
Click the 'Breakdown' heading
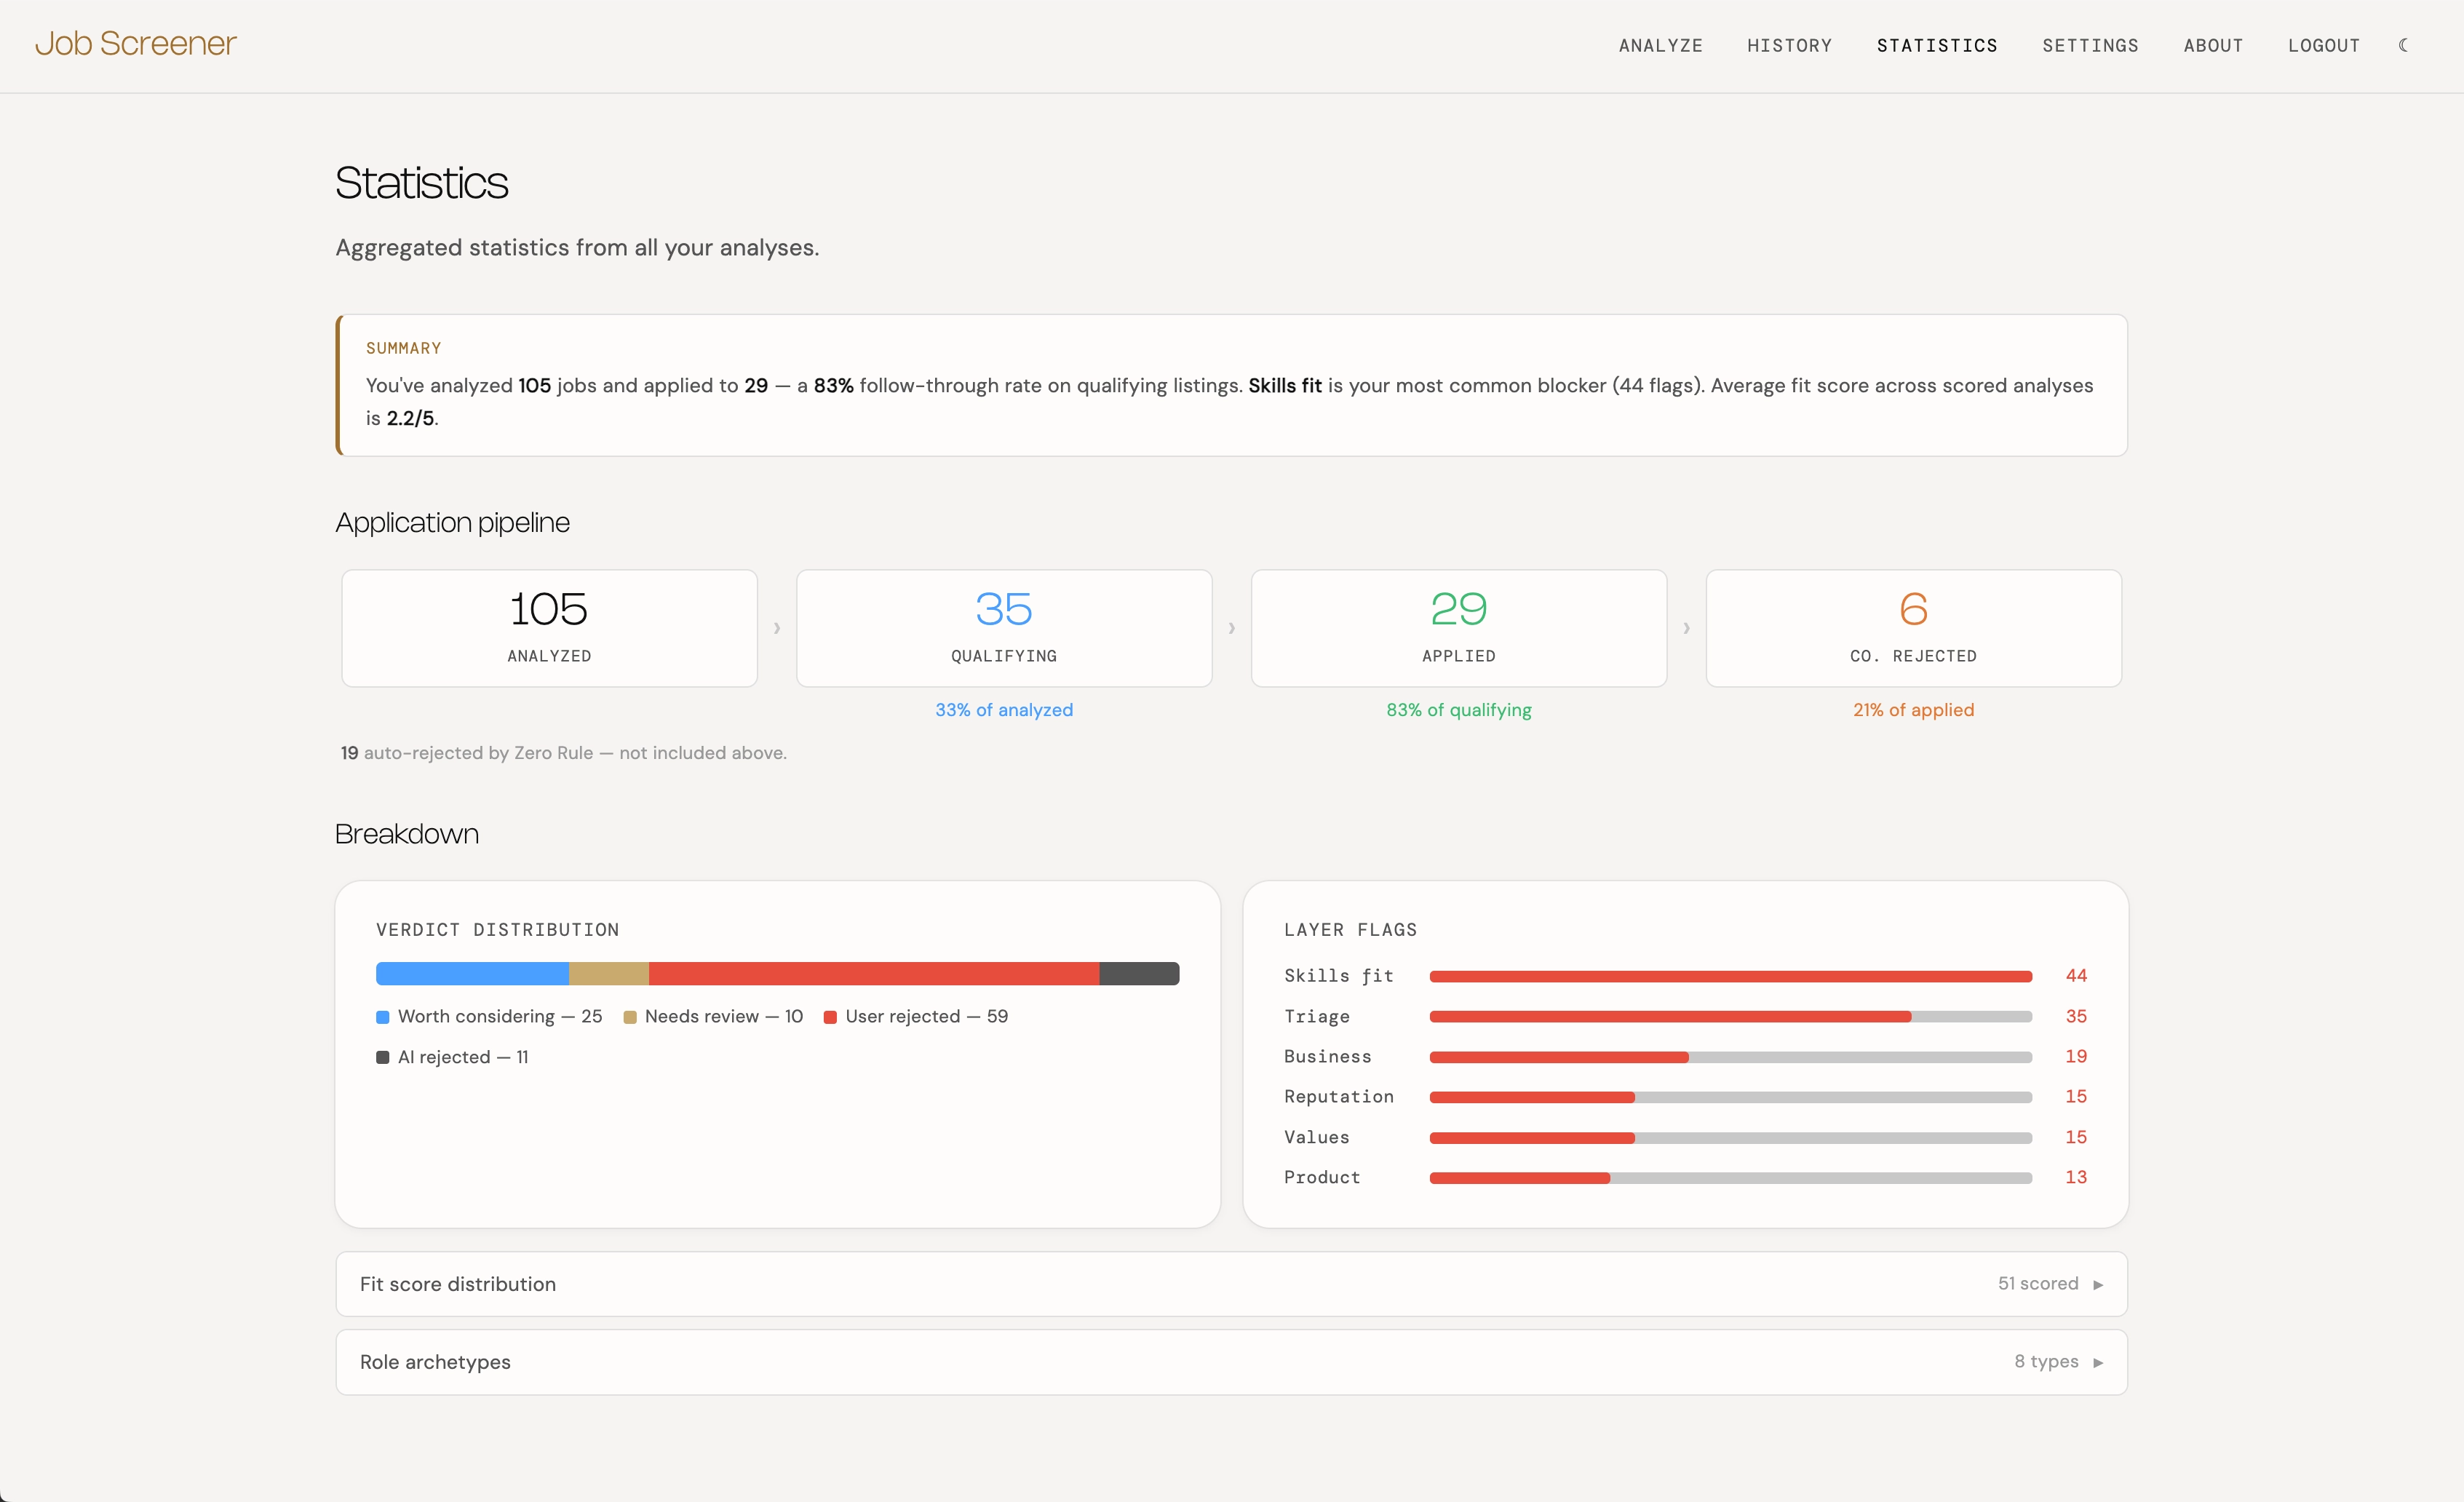407,834
